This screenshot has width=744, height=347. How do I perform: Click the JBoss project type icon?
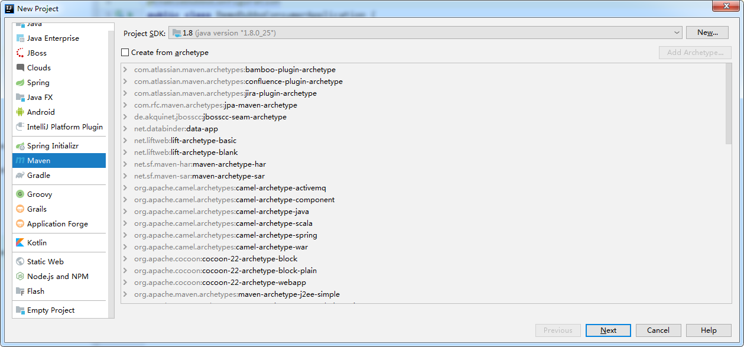[21, 53]
